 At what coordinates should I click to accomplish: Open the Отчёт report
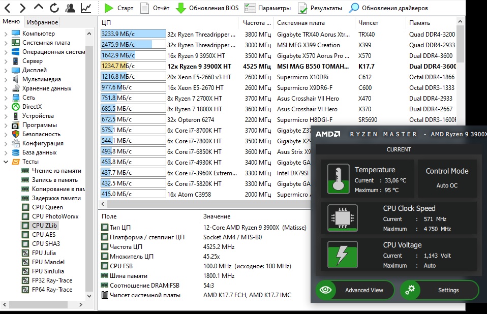[x=155, y=8]
